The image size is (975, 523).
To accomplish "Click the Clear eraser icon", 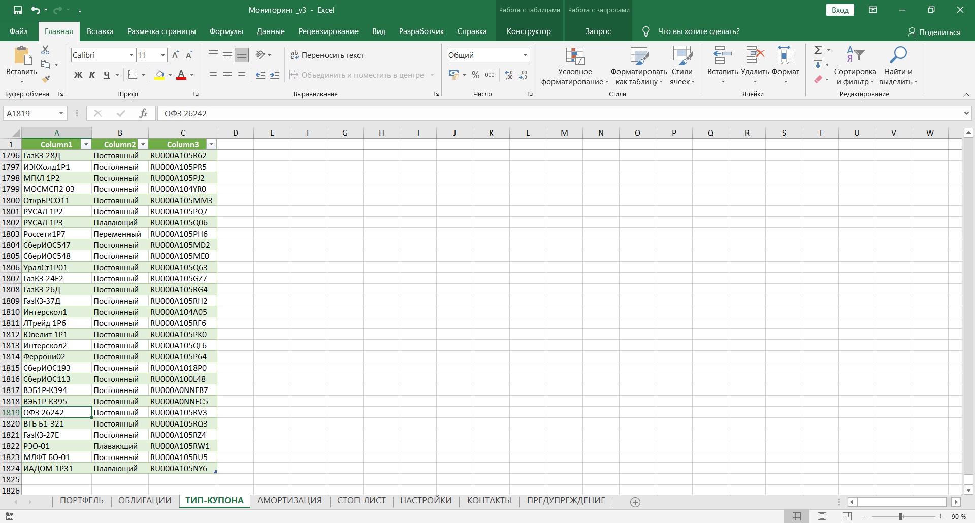I will click(818, 79).
